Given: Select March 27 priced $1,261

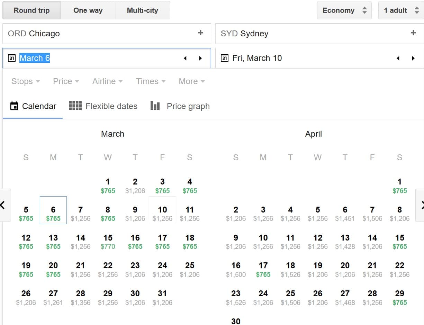Looking at the screenshot, I should (53, 298).
